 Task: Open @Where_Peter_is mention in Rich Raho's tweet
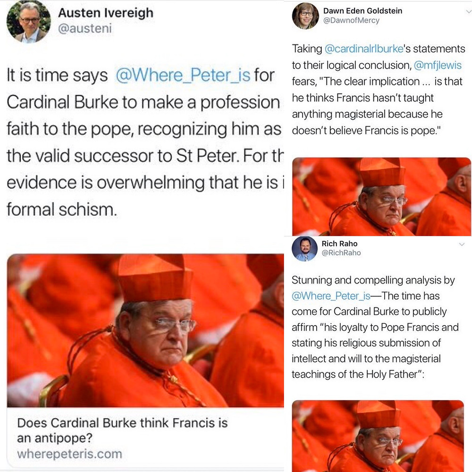coord(331,296)
